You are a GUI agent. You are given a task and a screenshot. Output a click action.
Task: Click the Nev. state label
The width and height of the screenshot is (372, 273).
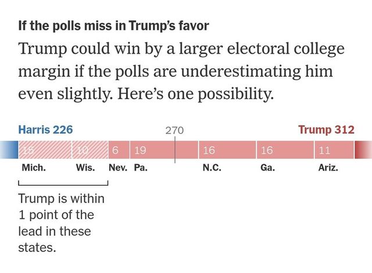[x=118, y=168]
